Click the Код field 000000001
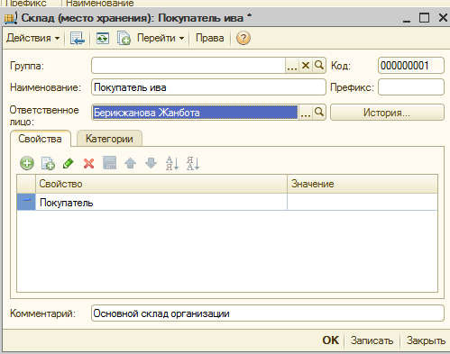 pyautogui.click(x=411, y=66)
